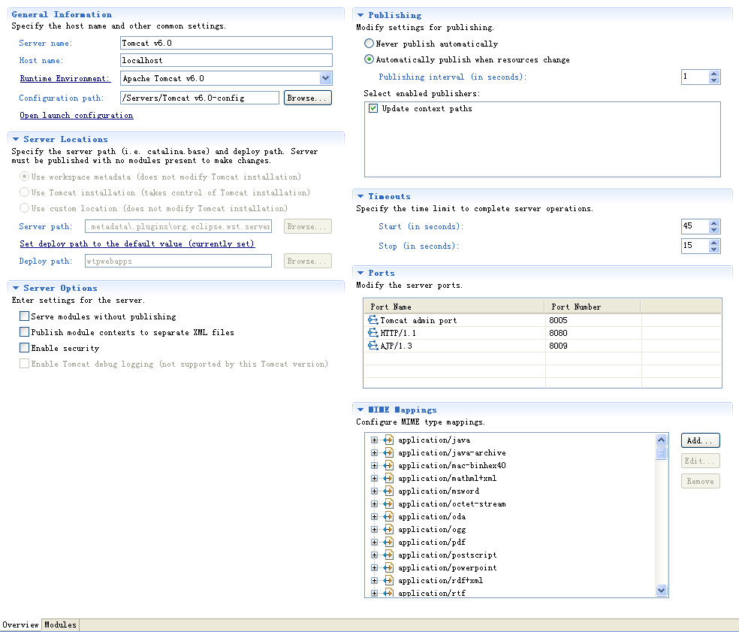Select the 8009 port number cell

tap(593, 346)
